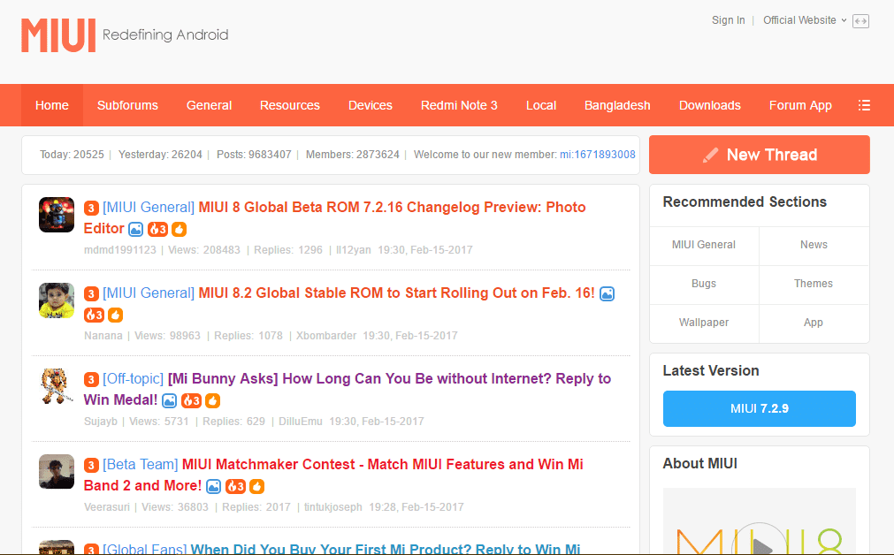Open the Home tab

[52, 105]
